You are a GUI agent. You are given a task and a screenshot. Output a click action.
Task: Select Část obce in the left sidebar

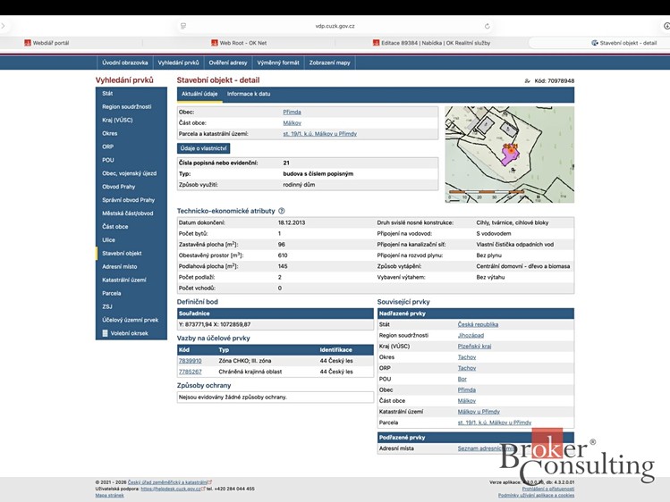[131, 227]
